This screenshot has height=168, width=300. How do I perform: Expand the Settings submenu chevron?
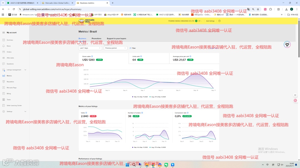click(x=25, y=111)
